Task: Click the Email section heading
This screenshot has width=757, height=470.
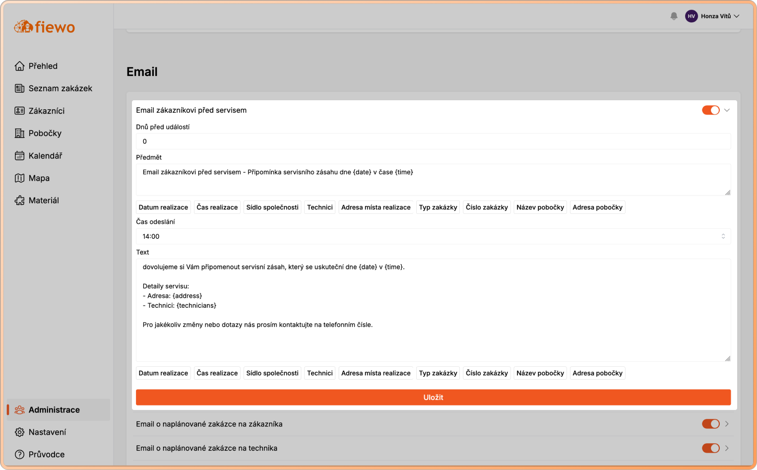Action: pos(142,72)
